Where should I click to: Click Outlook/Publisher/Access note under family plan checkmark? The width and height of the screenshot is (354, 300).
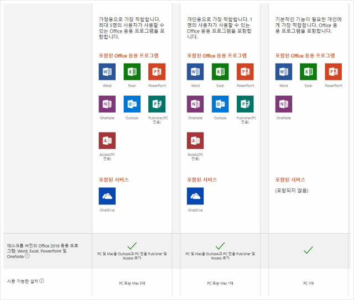132,256
